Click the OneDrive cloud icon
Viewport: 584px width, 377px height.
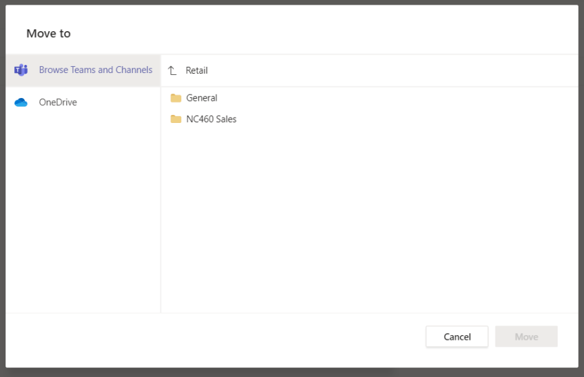click(21, 103)
